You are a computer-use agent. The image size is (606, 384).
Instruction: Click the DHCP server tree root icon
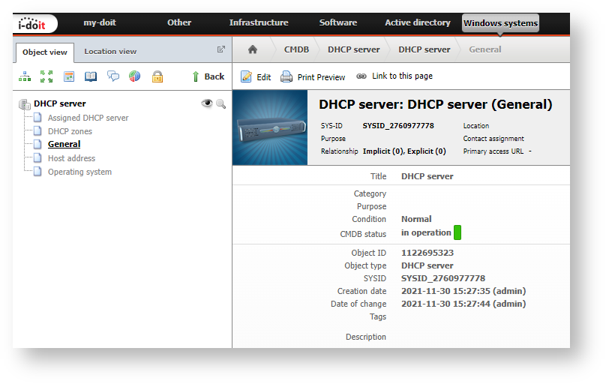coord(25,104)
